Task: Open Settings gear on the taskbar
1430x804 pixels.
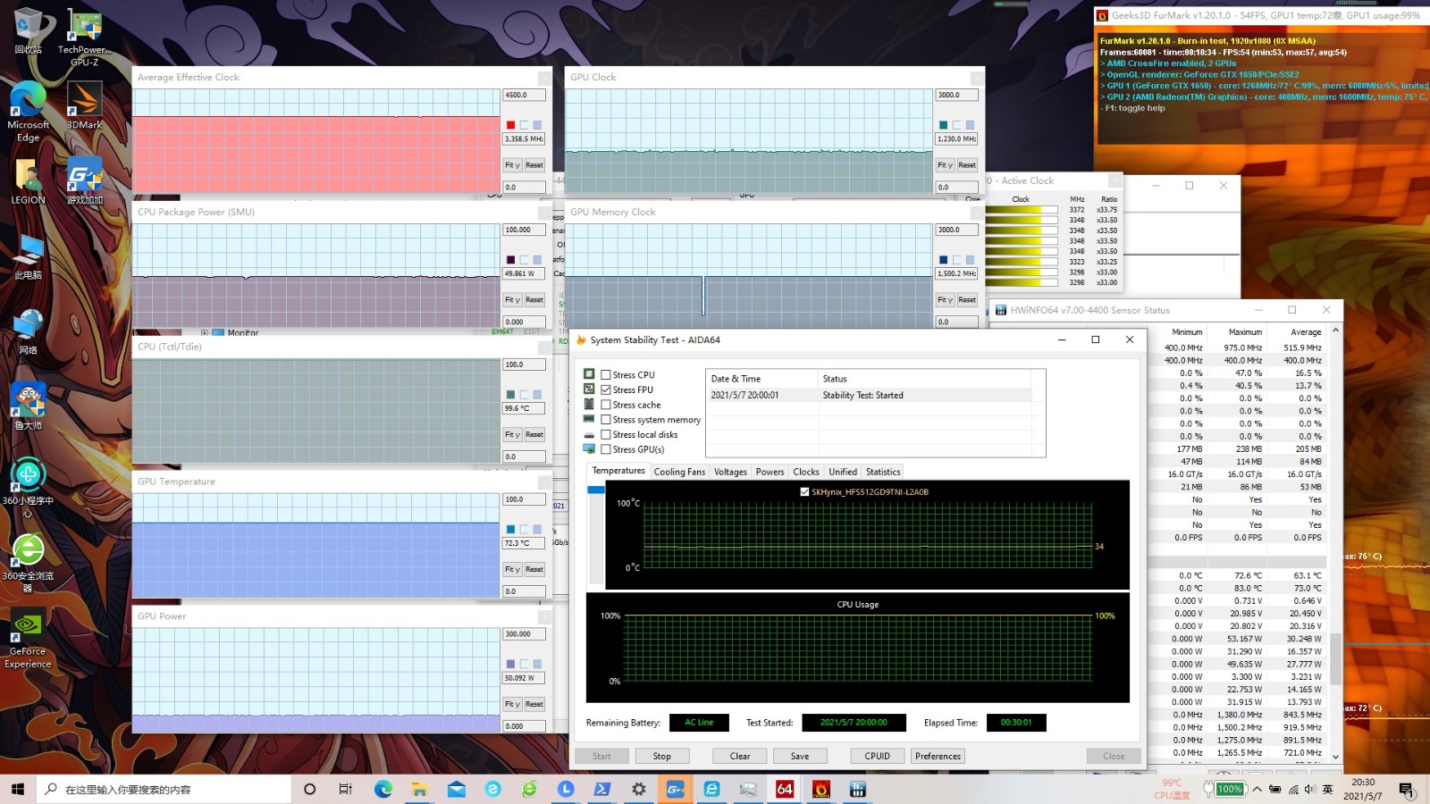Action: 638,789
